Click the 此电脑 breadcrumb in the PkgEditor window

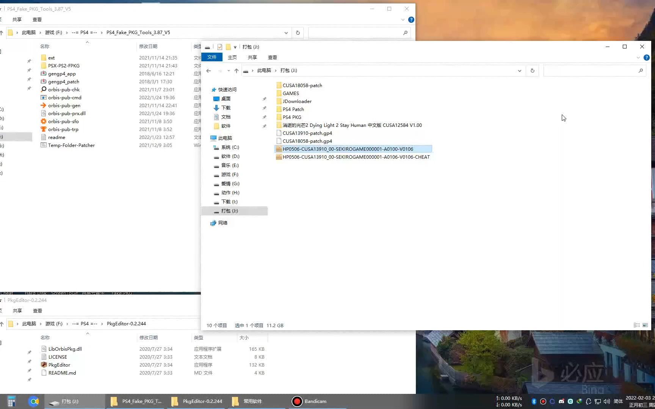pyautogui.click(x=29, y=324)
